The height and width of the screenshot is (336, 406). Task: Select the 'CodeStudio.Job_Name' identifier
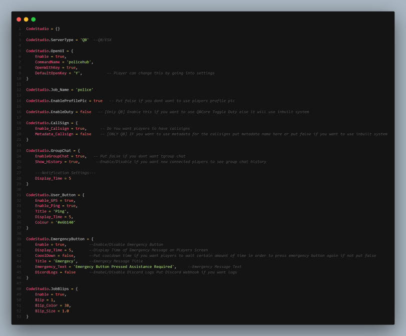tap(48, 90)
